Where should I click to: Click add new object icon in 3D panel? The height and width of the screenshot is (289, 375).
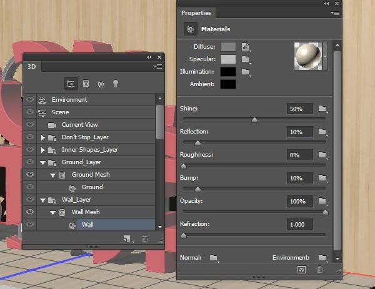click(127, 238)
